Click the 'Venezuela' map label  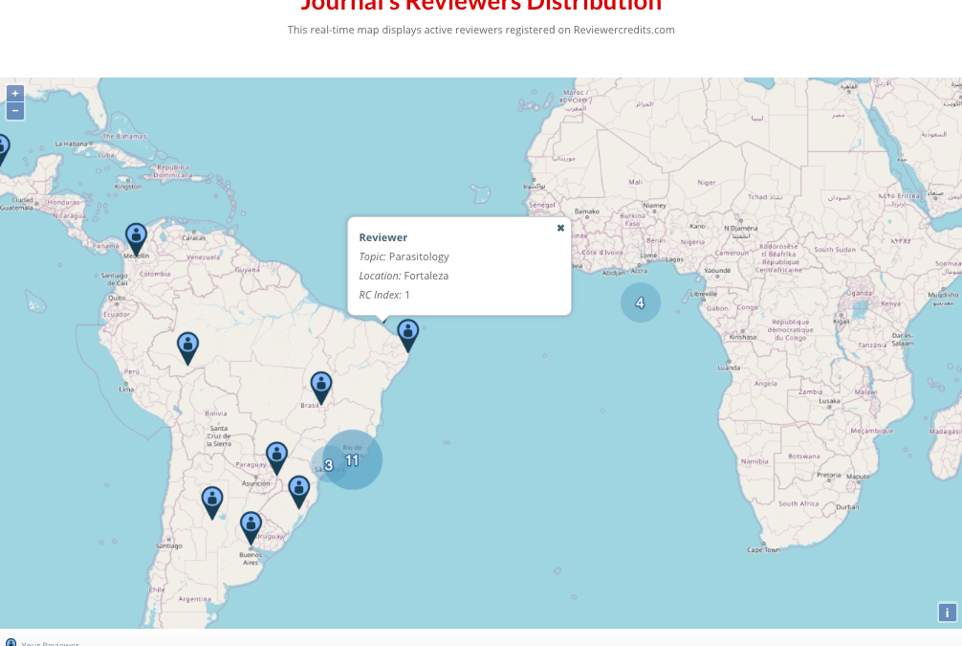click(x=203, y=257)
